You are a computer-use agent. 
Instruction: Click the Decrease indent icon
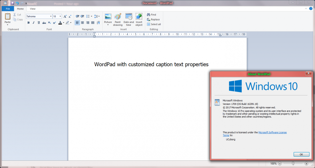[x=77, y=16]
